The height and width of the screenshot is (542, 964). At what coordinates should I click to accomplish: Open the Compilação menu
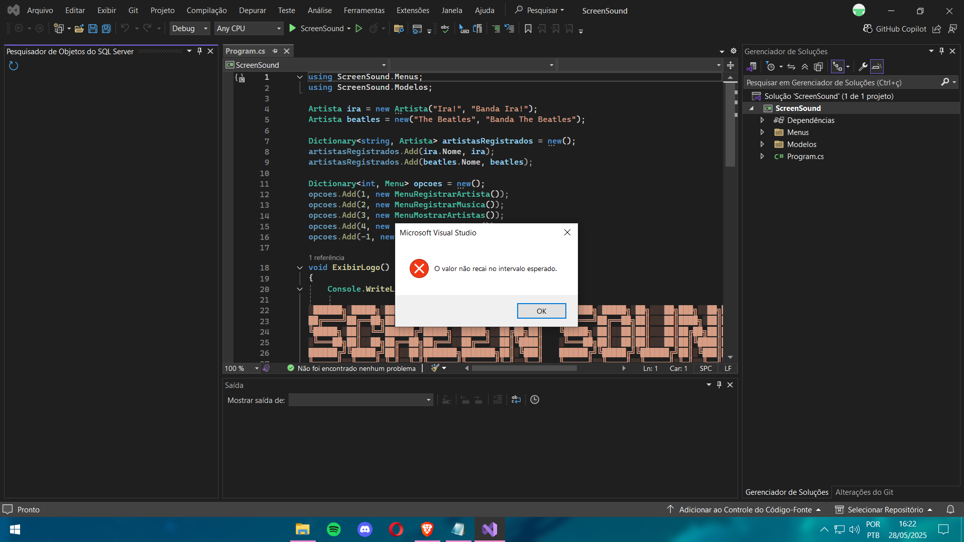[x=206, y=11]
